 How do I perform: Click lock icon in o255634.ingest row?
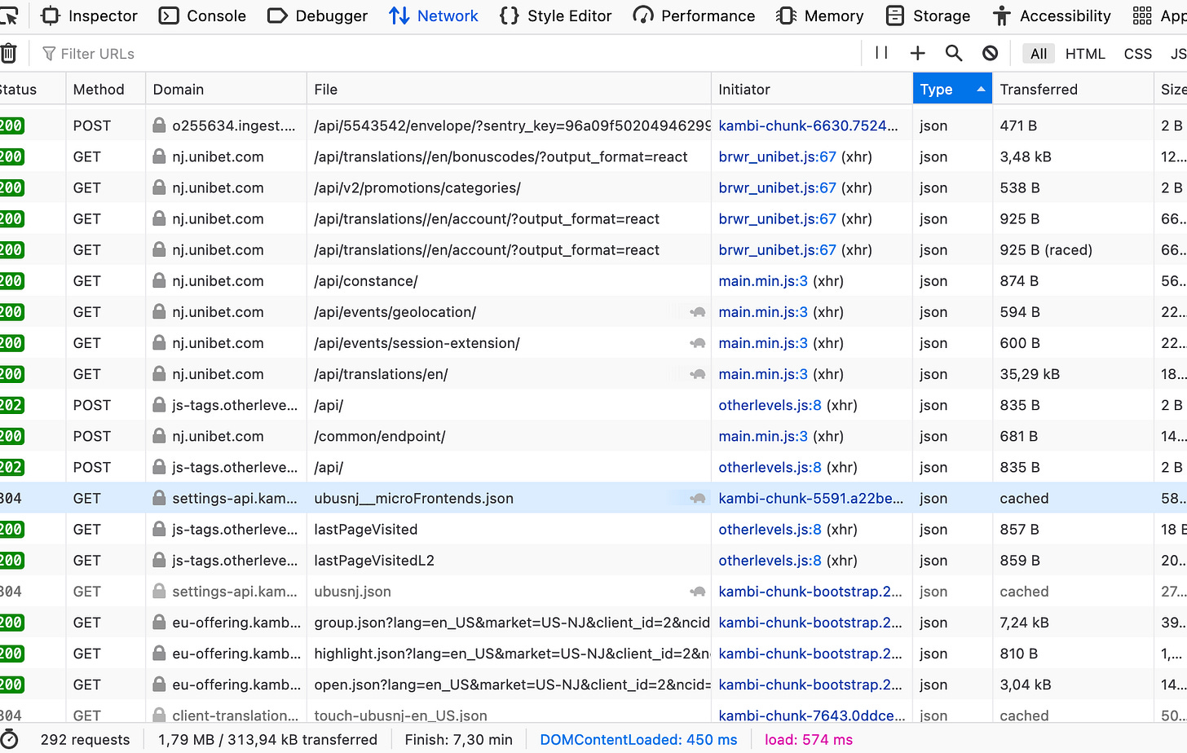160,125
